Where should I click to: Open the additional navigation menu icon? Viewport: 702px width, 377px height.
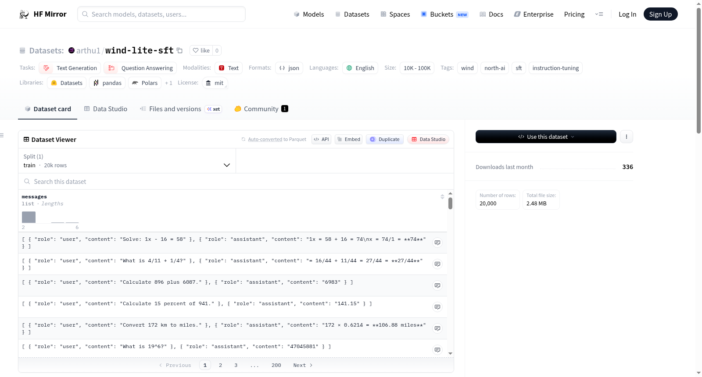tap(599, 14)
